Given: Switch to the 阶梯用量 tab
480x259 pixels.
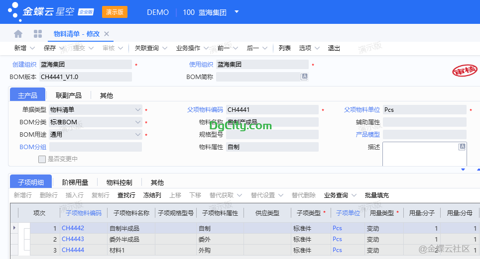Looking at the screenshot, I should point(75,182).
